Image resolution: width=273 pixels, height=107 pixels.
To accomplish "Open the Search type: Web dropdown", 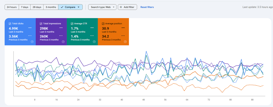I will [x=102, y=7].
